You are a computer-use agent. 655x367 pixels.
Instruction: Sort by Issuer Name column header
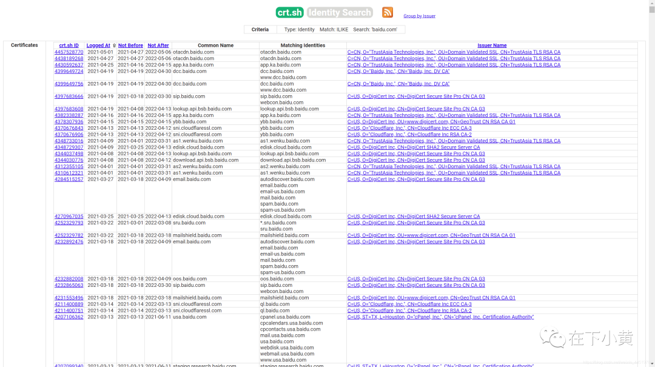point(492,45)
